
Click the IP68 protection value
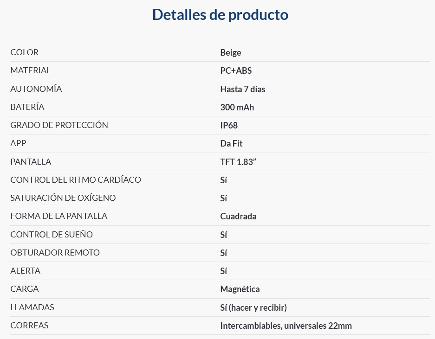[229, 125]
